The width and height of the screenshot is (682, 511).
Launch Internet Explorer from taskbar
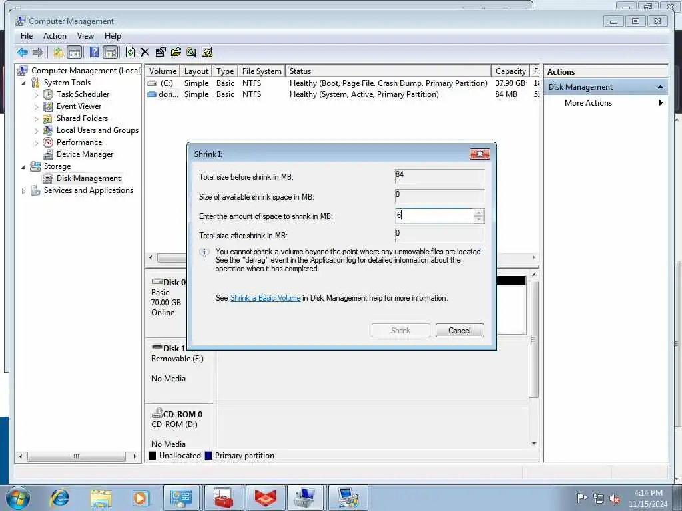(x=59, y=498)
